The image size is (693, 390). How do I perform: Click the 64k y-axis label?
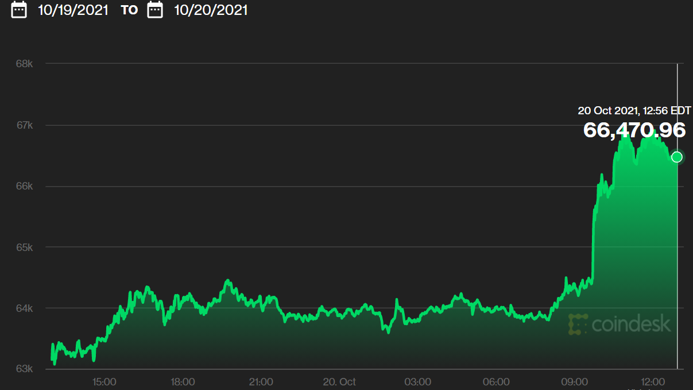[x=24, y=308]
